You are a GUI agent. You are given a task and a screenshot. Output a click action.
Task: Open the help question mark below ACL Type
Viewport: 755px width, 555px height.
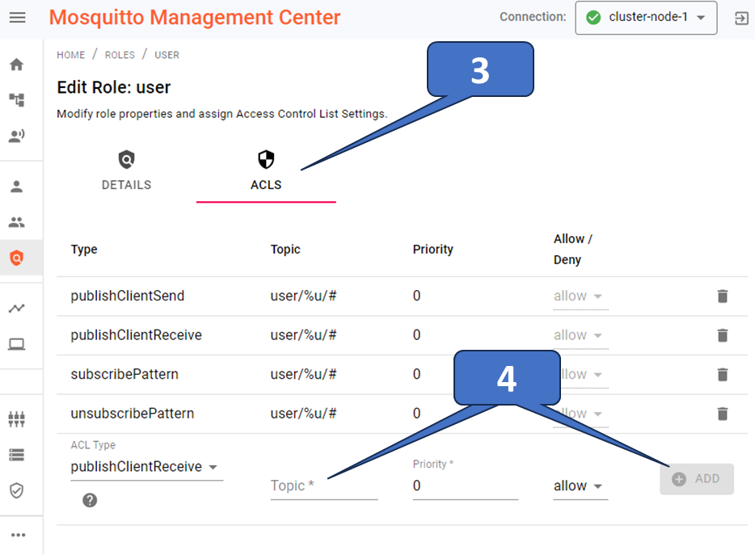click(90, 500)
